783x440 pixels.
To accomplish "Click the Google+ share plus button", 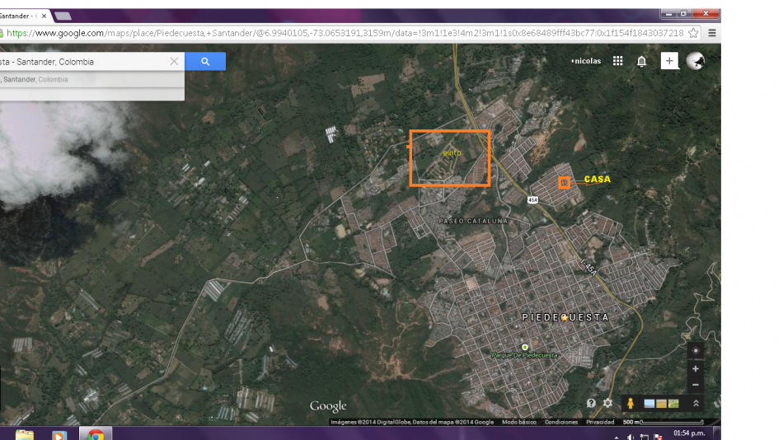I will pos(669,61).
